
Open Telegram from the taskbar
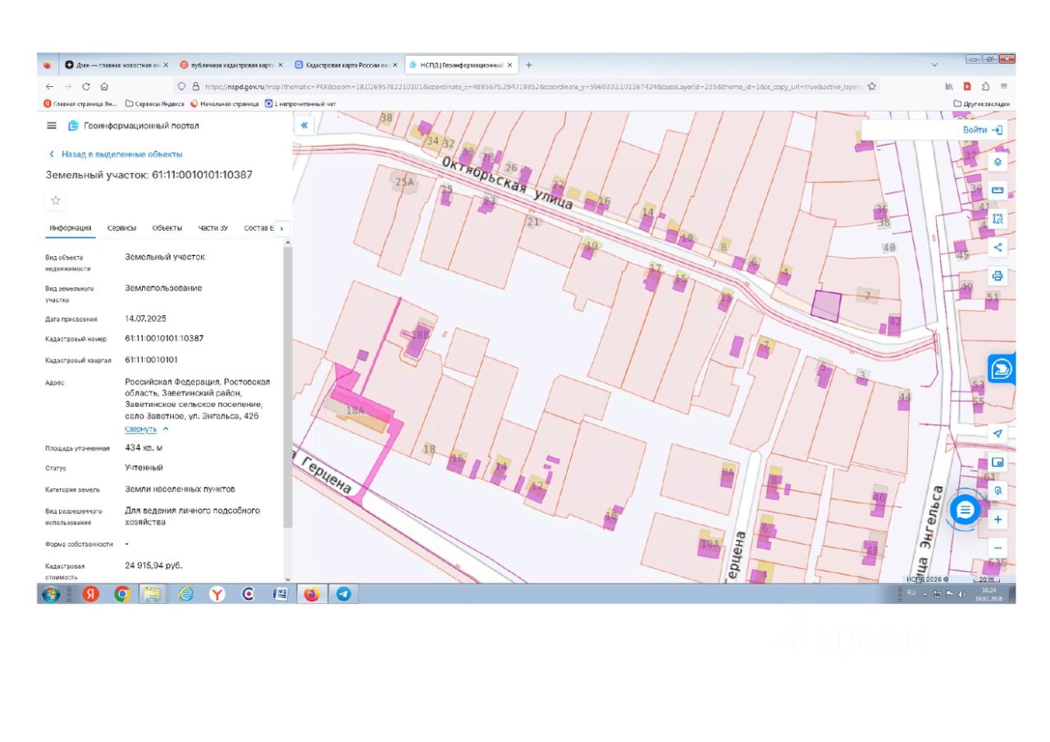click(343, 594)
